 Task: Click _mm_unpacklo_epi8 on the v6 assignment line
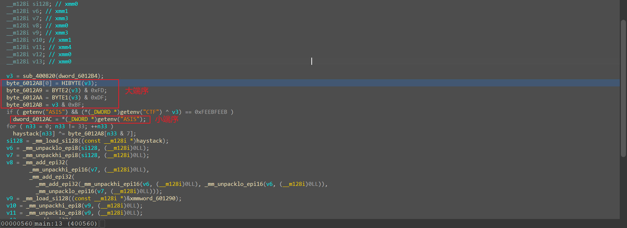[x=50, y=148]
